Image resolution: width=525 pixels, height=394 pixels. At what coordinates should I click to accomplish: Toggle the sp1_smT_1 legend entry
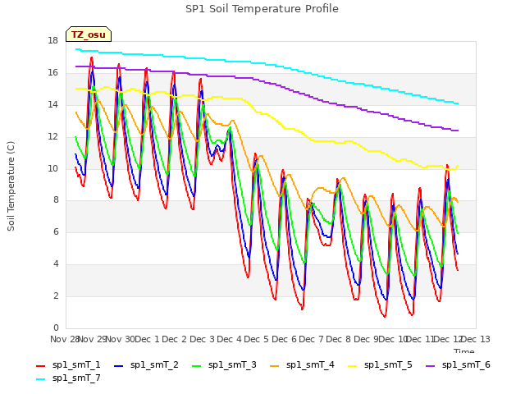click(x=68, y=364)
